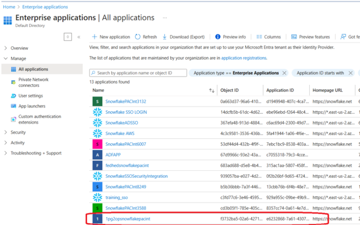Image resolution: width=360 pixels, height=225 pixels.
Task: Remove the Application type filter
Action: (x=284, y=73)
